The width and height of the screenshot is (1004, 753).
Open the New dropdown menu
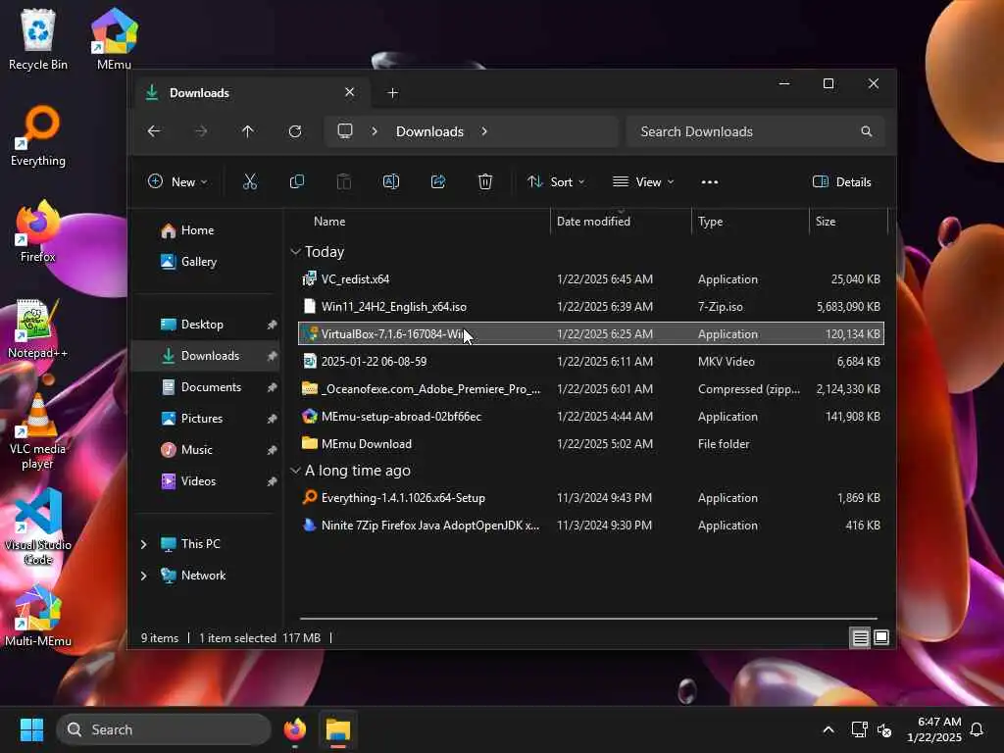(177, 181)
